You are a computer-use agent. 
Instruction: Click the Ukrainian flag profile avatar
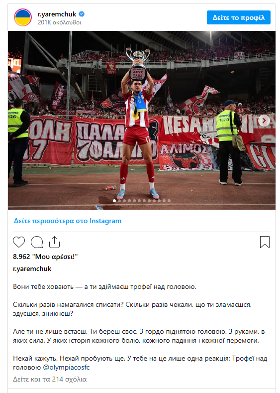[23, 17]
